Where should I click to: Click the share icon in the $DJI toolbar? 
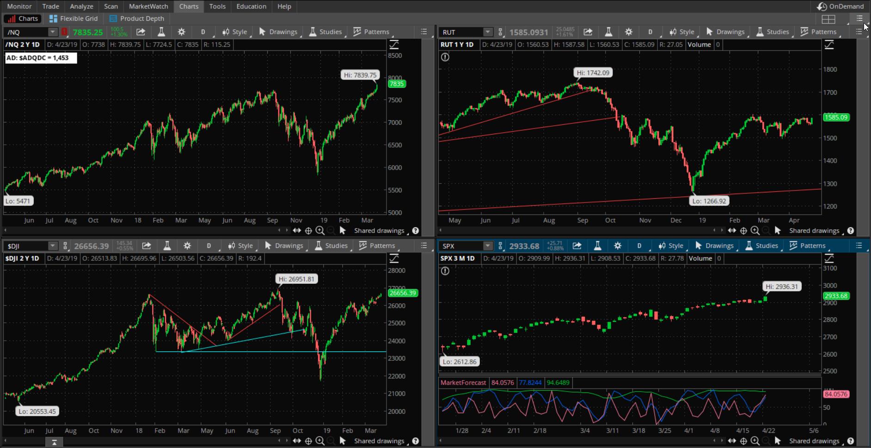[146, 246]
